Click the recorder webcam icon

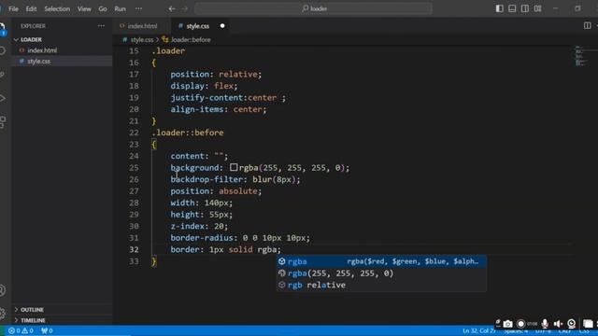571,324
